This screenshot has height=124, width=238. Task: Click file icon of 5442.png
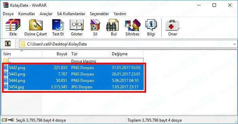coord(6,67)
